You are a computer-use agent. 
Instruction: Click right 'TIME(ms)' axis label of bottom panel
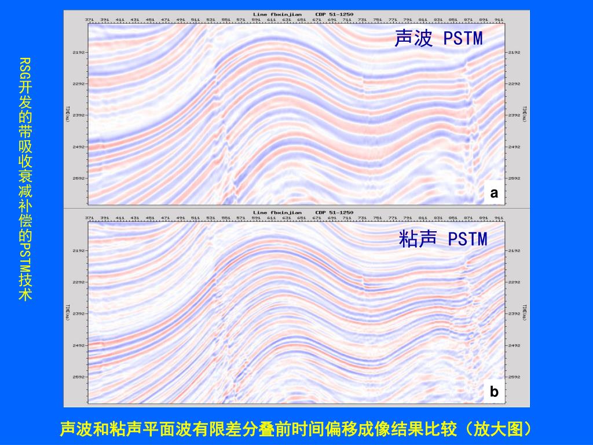click(525, 312)
